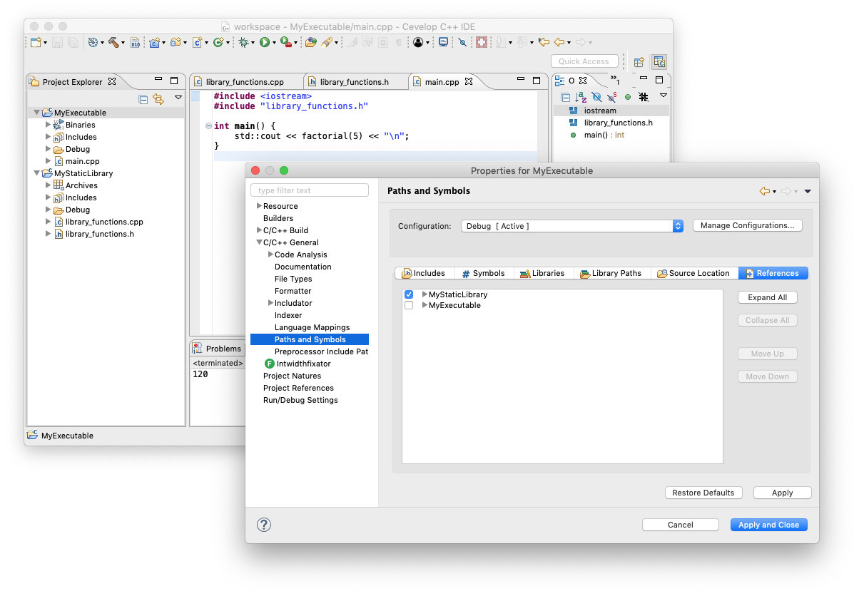
Task: Switch to the Libraries tab
Action: (x=542, y=273)
